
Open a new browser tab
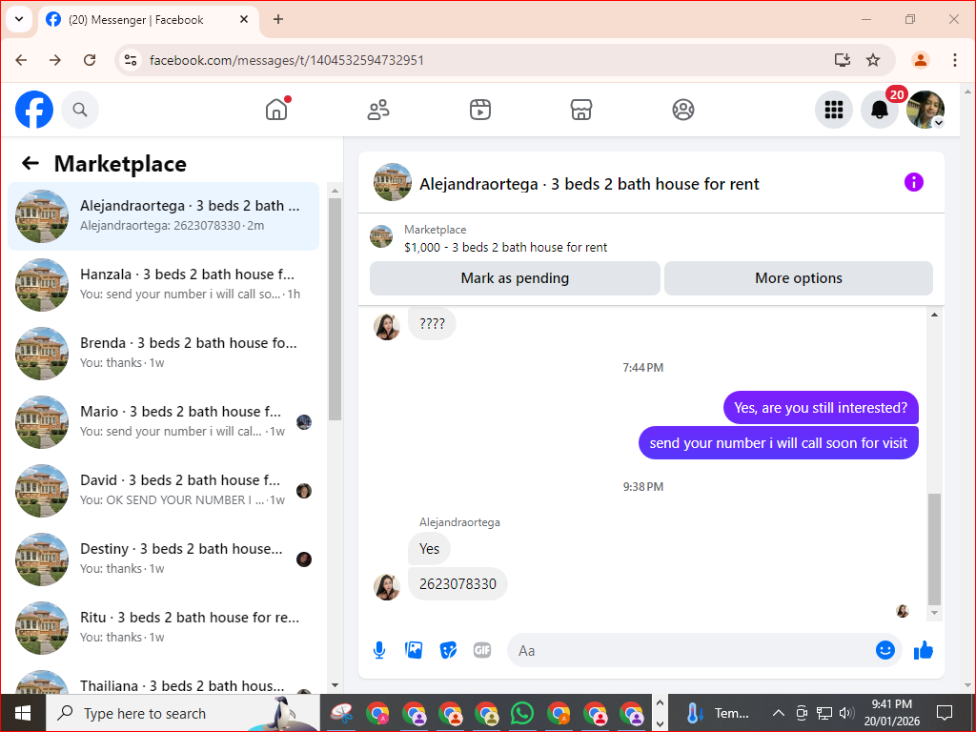click(278, 19)
